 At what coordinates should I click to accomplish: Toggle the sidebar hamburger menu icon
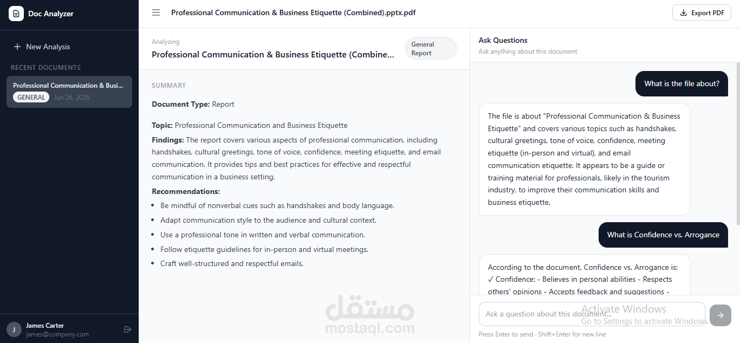156,12
